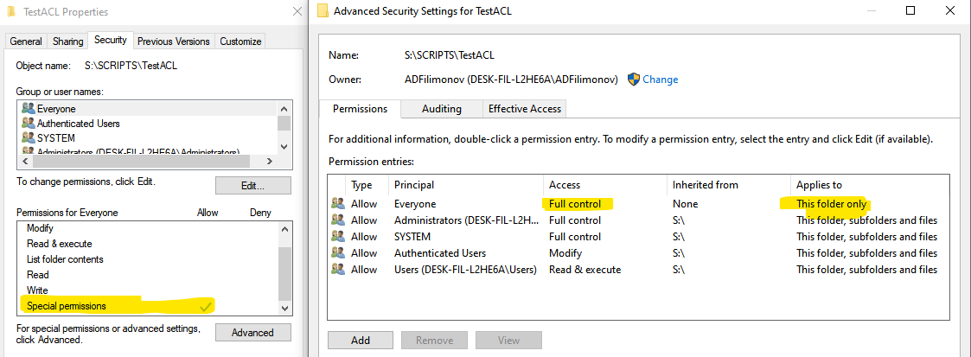Click the up arrow of permissions list scrollbar

coord(284,229)
